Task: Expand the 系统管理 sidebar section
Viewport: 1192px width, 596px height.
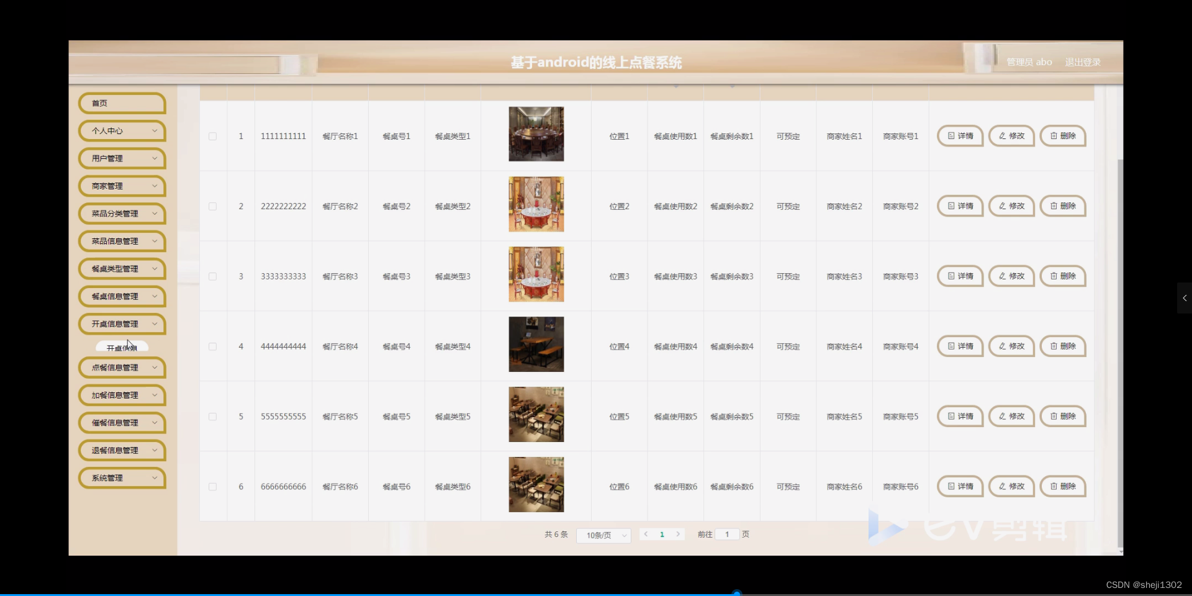Action: pos(121,478)
